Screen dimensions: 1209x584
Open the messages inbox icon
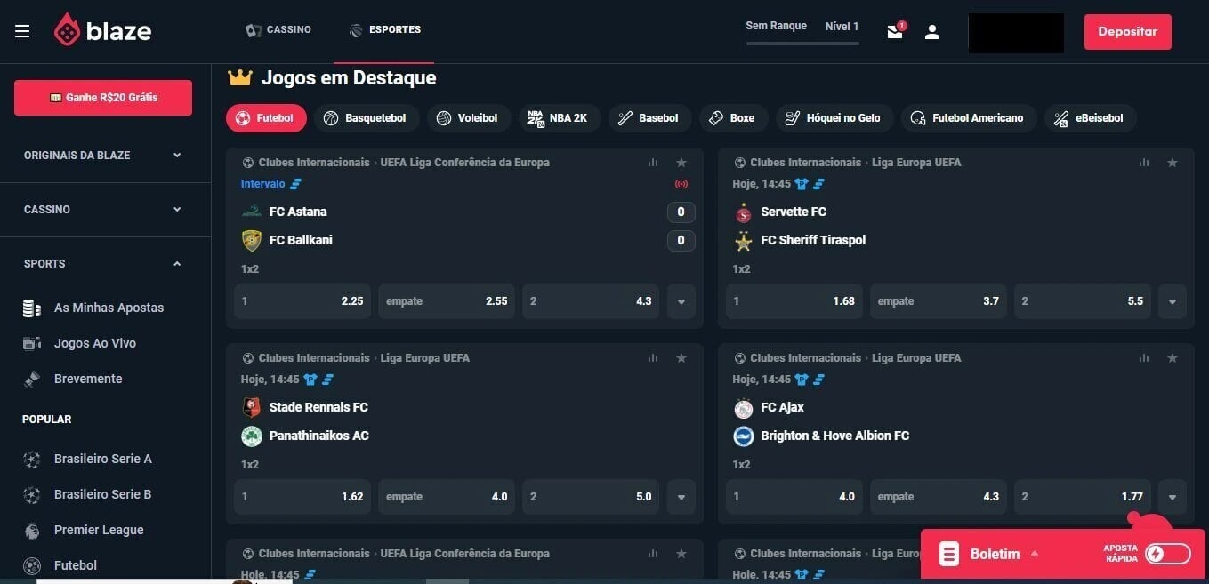point(895,32)
